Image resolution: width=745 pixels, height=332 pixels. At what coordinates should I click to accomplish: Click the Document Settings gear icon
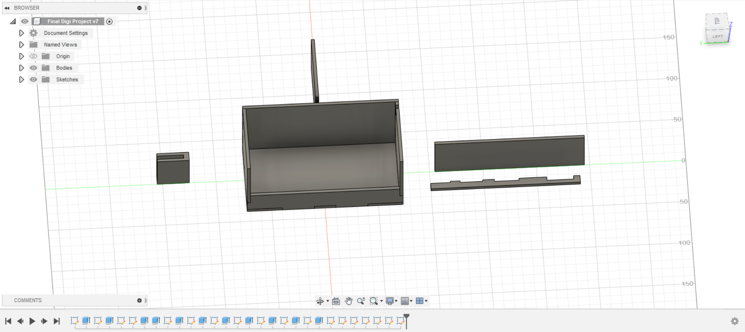(34, 33)
